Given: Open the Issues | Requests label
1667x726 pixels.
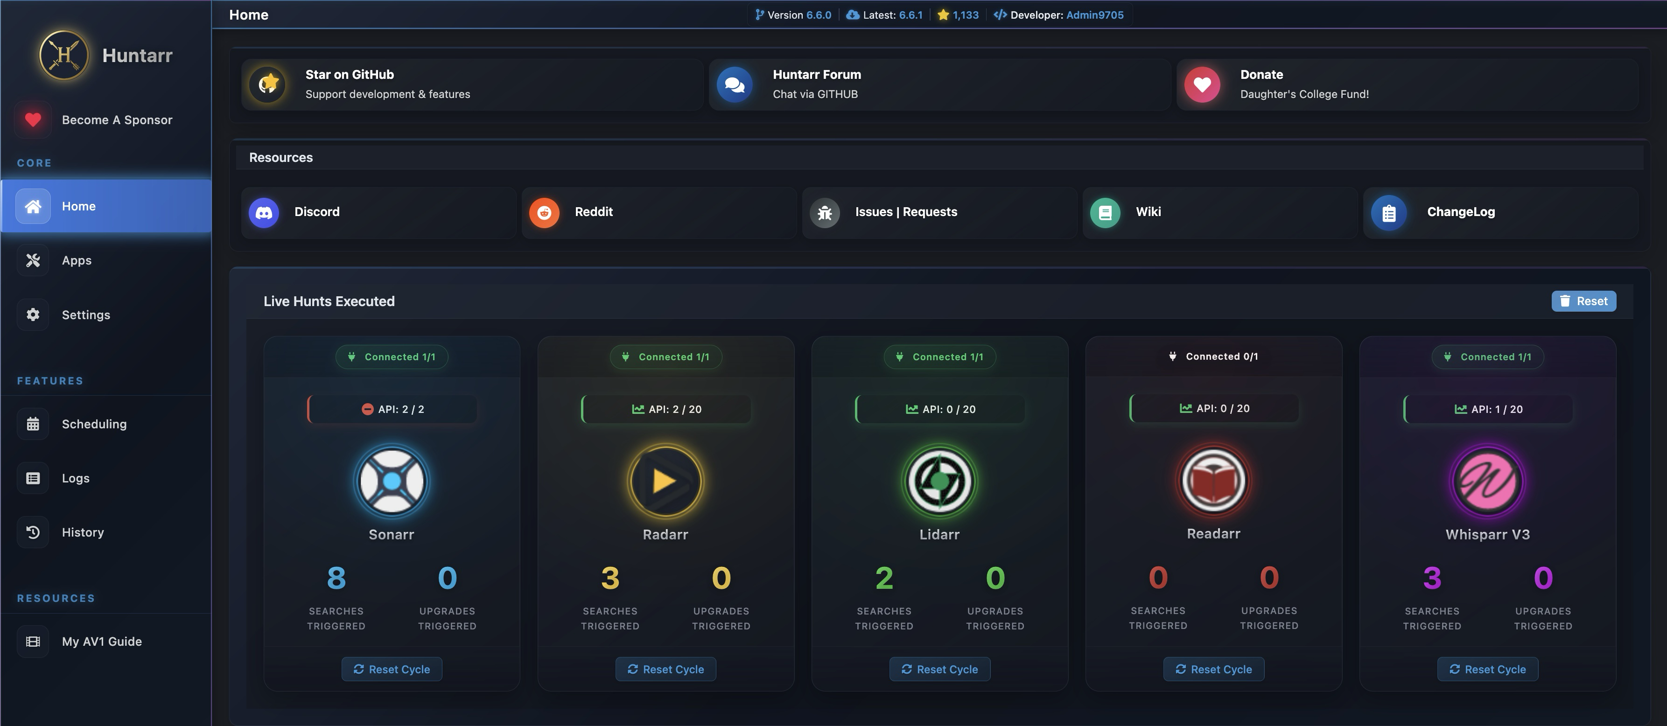Looking at the screenshot, I should [x=906, y=211].
